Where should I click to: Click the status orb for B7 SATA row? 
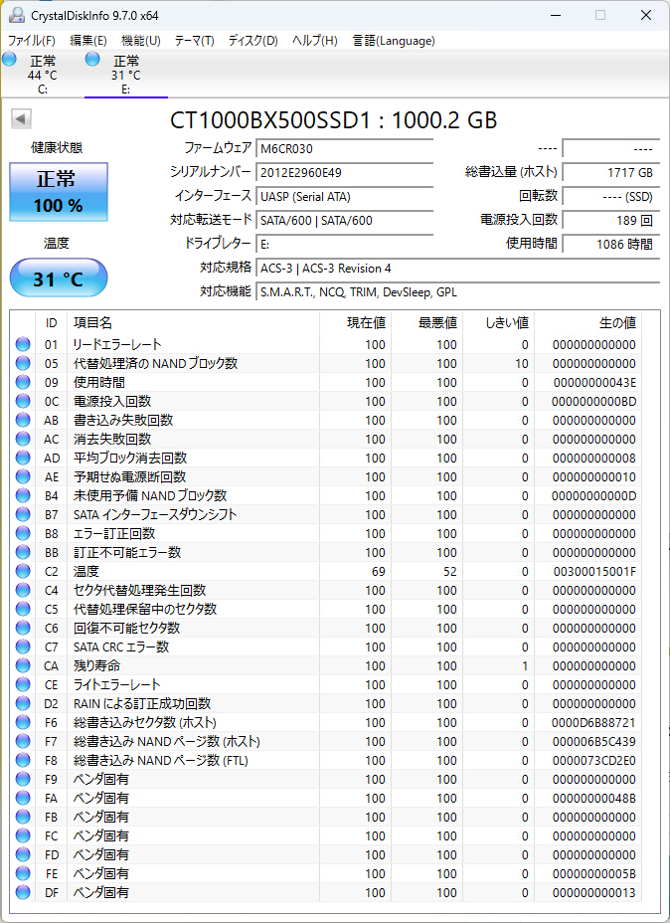[23, 514]
